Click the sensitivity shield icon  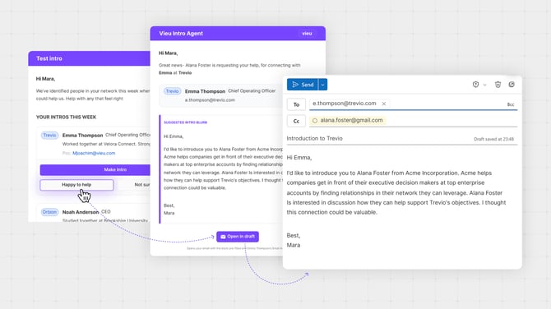475,85
